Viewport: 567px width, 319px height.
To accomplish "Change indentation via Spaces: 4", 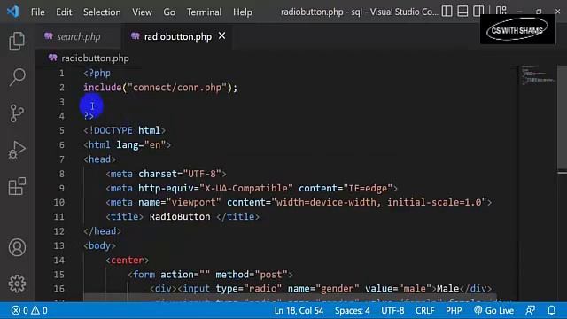I will tap(353, 311).
